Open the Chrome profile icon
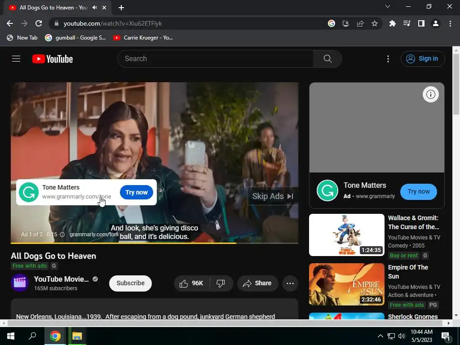The image size is (460, 345). click(436, 23)
